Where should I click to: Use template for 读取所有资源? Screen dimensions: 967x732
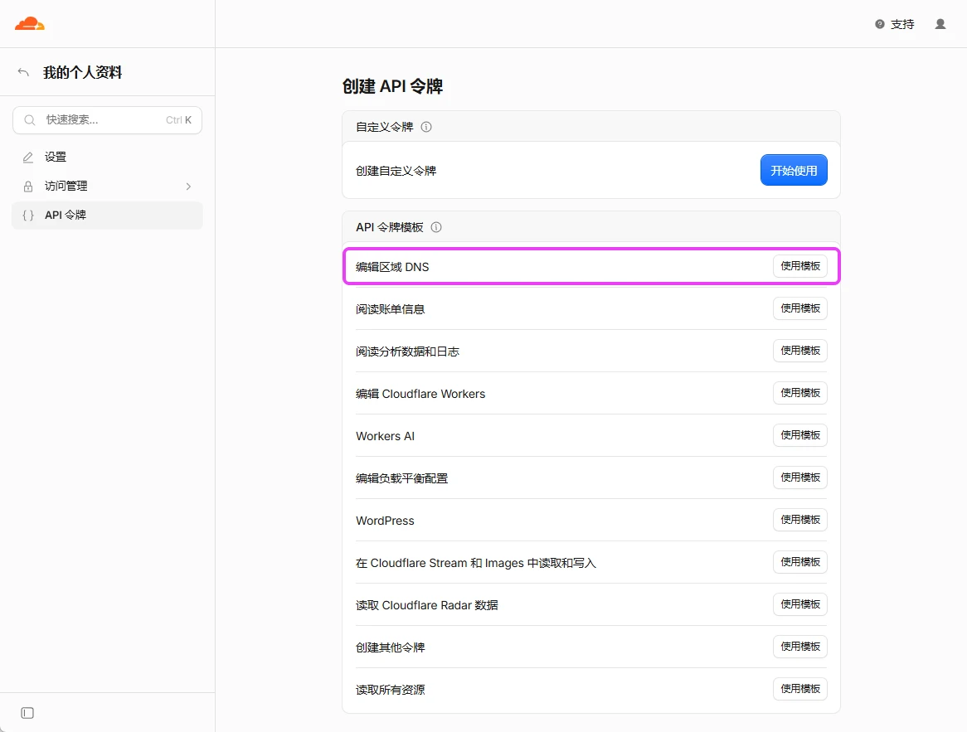799,689
